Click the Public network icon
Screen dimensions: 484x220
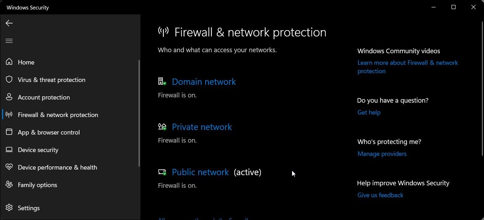(x=162, y=172)
